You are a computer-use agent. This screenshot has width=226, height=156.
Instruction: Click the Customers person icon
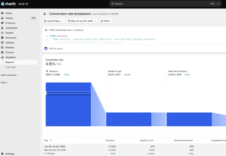(2, 28)
